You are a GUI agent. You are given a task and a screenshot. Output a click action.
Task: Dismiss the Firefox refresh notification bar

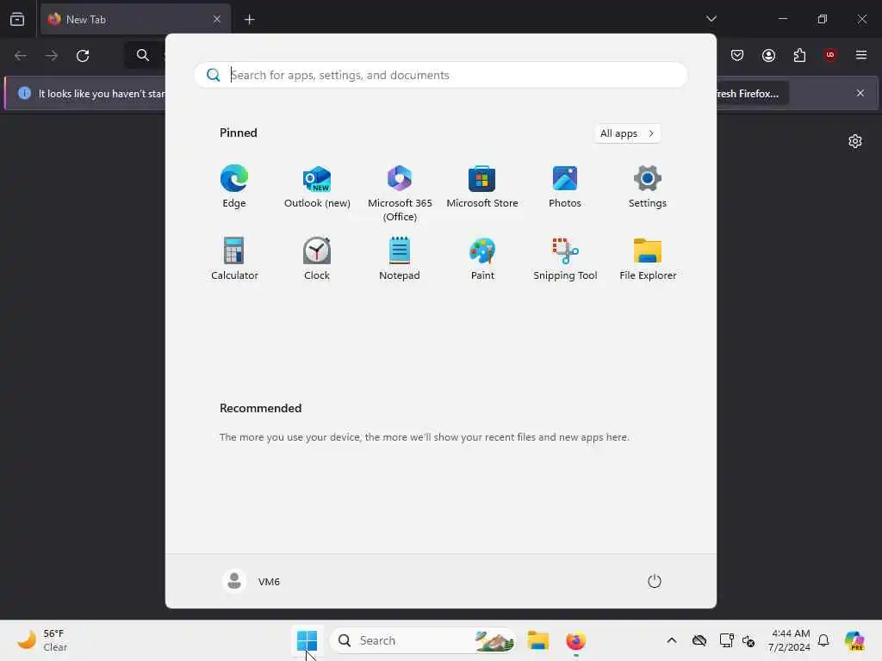click(860, 93)
